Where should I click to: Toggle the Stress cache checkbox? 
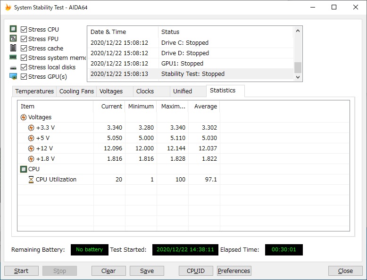point(24,48)
